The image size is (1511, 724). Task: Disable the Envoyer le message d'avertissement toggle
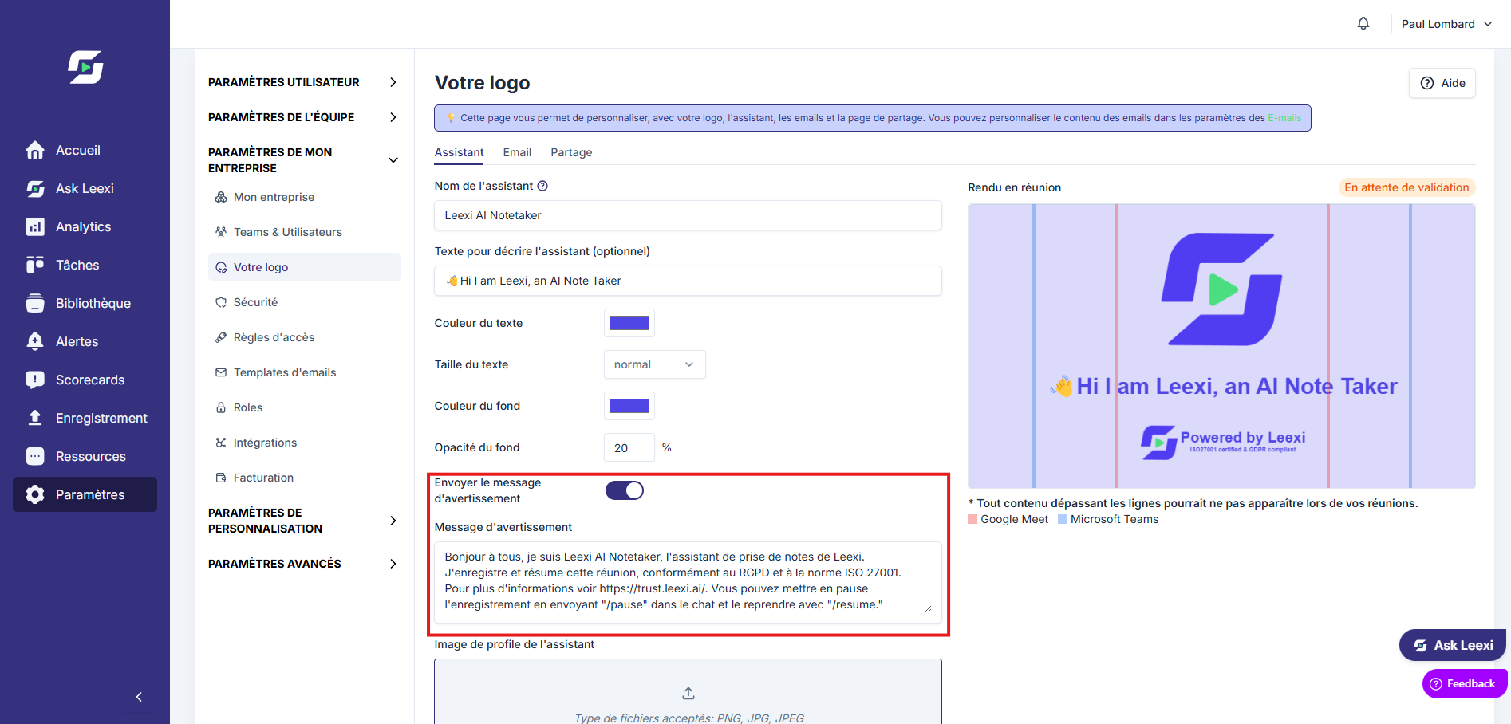pyautogui.click(x=624, y=490)
